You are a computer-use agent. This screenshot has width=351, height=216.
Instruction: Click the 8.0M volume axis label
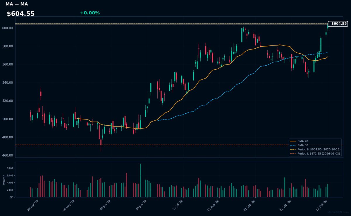(9, 168)
